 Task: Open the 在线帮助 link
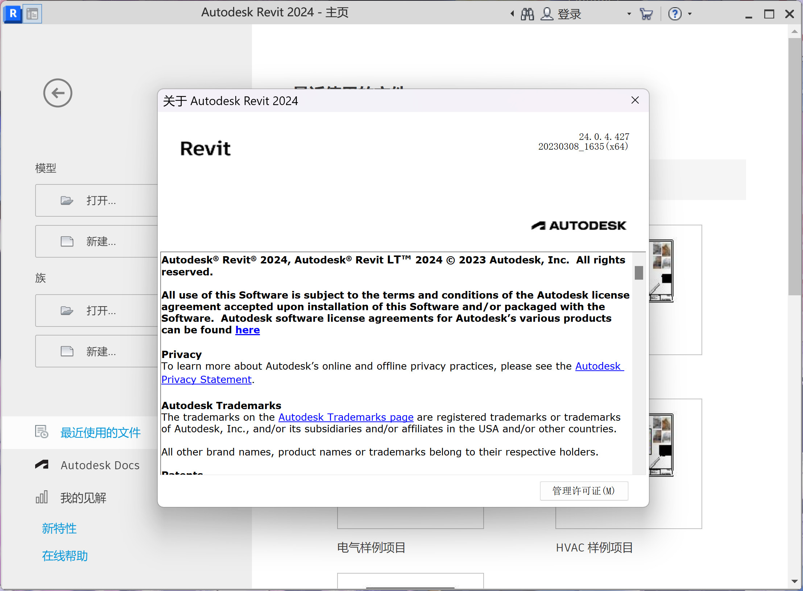click(65, 556)
